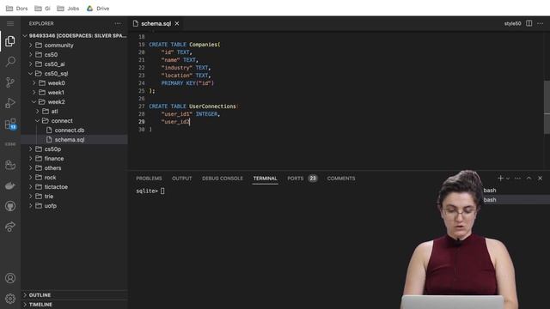Open the Source Control view icon
Image resolution: width=550 pixels, height=309 pixels.
10,82
